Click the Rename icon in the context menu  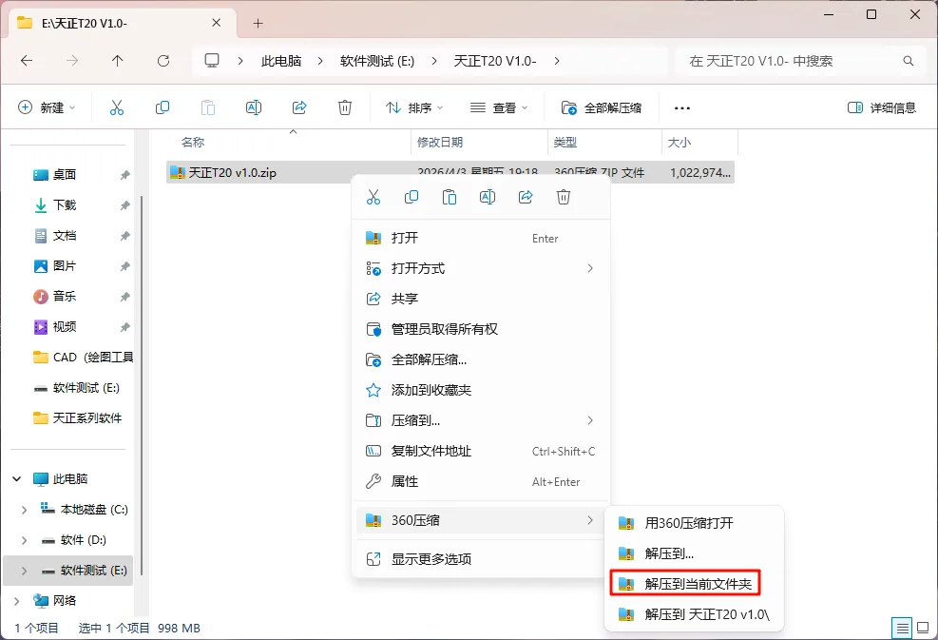(x=488, y=197)
